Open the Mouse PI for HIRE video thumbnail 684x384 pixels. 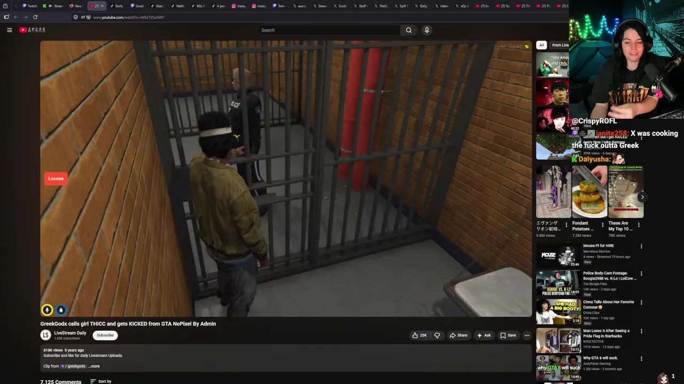pos(558,255)
